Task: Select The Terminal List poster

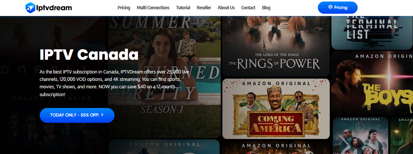Action: 372,33
